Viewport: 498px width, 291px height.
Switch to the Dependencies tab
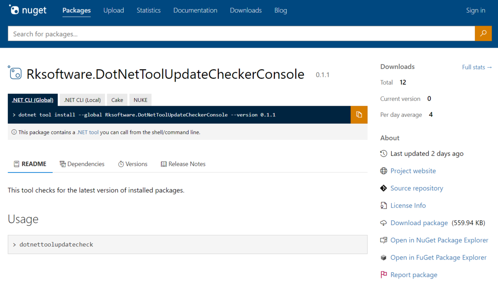(82, 164)
